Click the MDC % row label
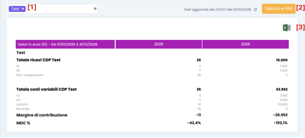Viewport: 305px width, 138px height. (24, 123)
